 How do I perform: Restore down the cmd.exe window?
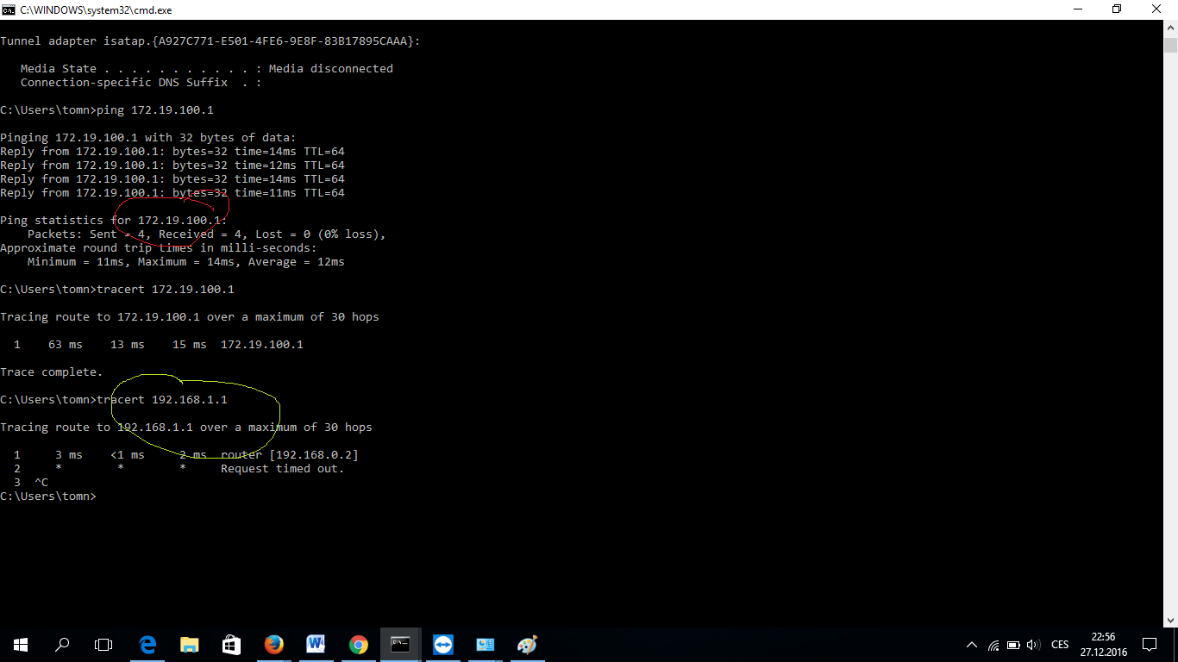tap(1118, 9)
